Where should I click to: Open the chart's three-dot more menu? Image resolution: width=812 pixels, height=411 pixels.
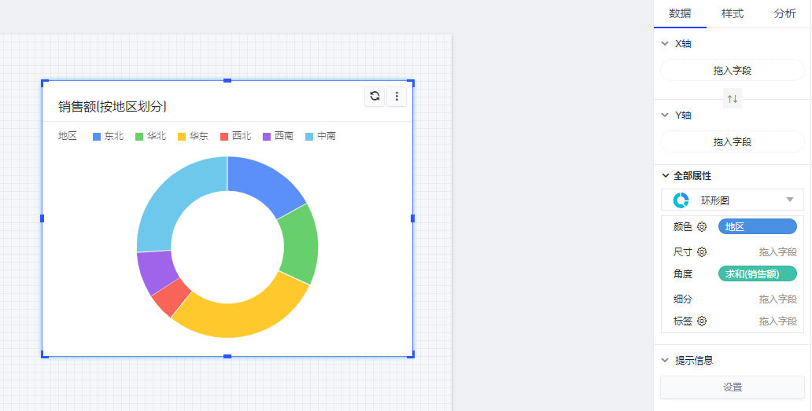(x=397, y=96)
